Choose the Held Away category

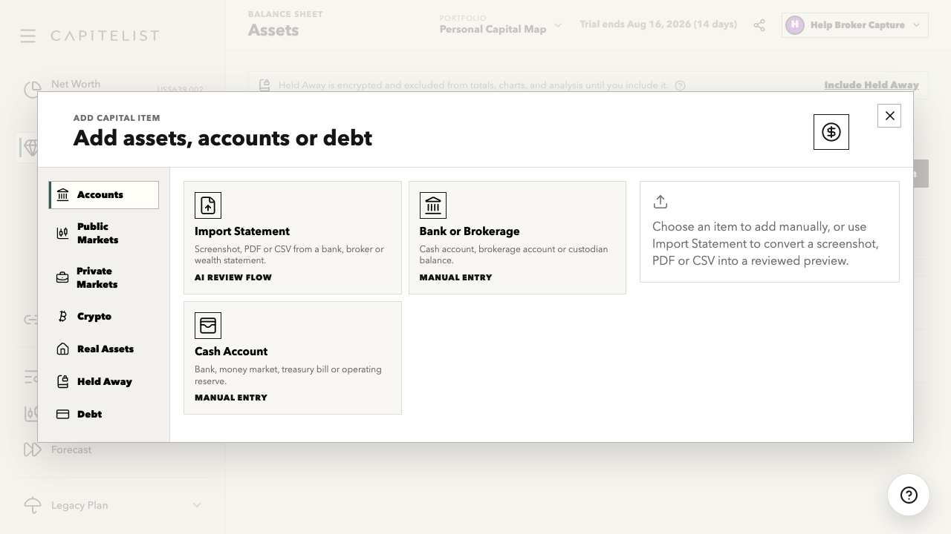103,381
